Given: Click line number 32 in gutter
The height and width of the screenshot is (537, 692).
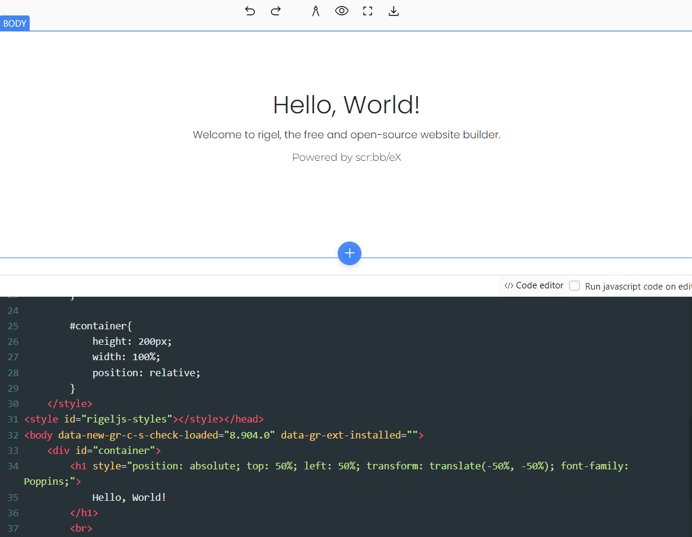Looking at the screenshot, I should coord(13,435).
